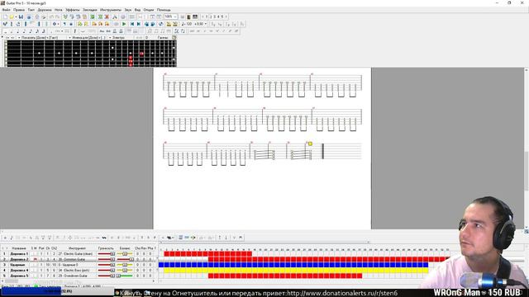The height and width of the screenshot is (297, 529).
Task: Toggle Mute checkbox for Дорожка 5
Action: click(36, 276)
